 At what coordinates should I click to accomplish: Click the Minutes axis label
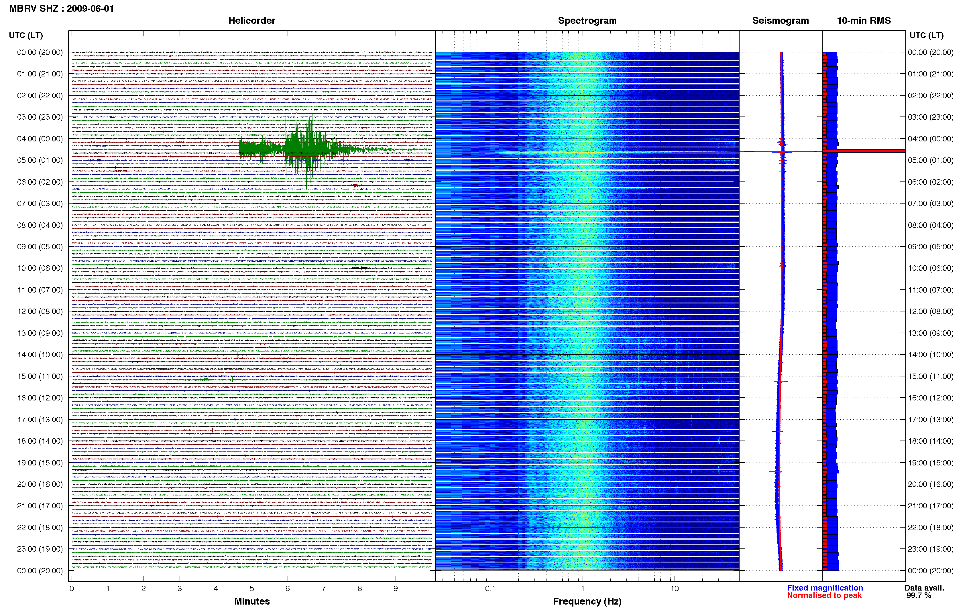point(252,601)
